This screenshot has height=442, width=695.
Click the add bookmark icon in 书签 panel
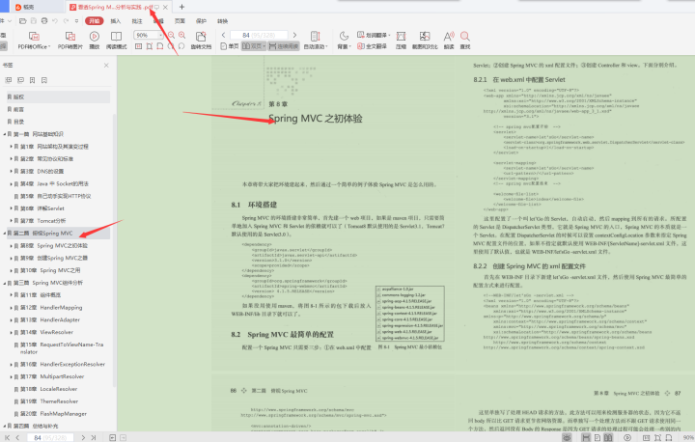click(x=33, y=80)
